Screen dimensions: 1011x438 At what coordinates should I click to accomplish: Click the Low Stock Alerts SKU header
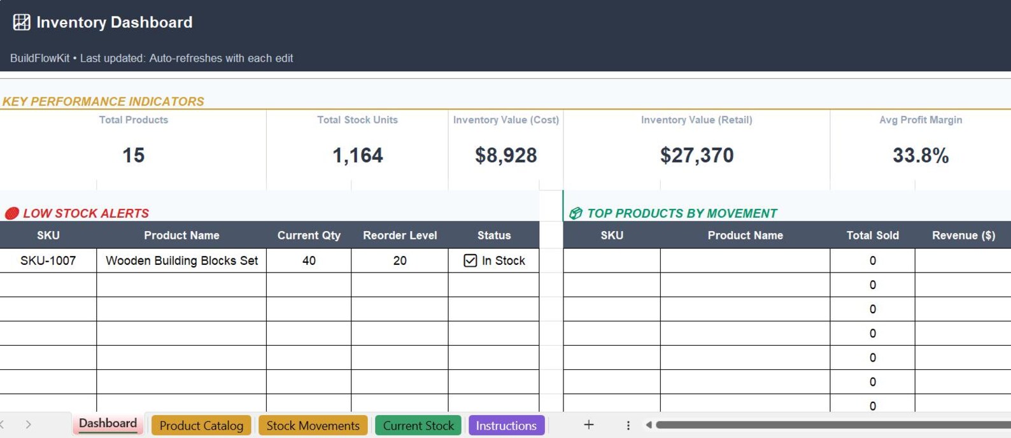click(48, 235)
